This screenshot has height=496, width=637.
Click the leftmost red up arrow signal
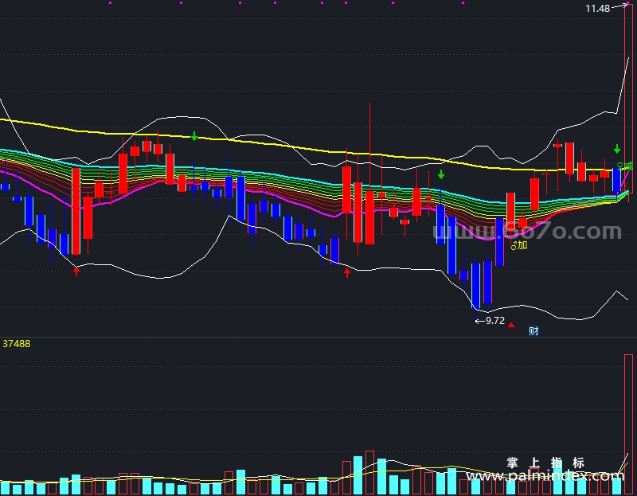pos(76,271)
